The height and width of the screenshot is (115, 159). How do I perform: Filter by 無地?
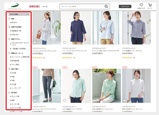(x=13, y=100)
